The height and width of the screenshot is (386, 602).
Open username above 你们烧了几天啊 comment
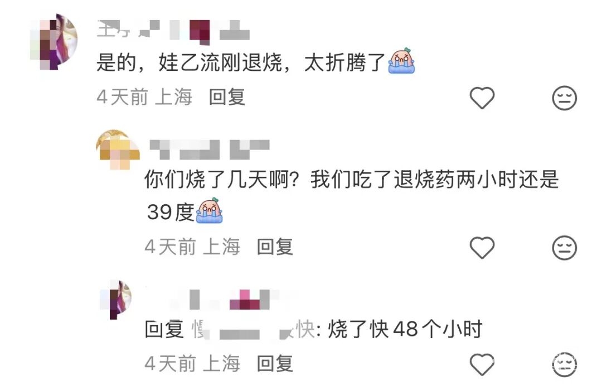[x=209, y=149]
